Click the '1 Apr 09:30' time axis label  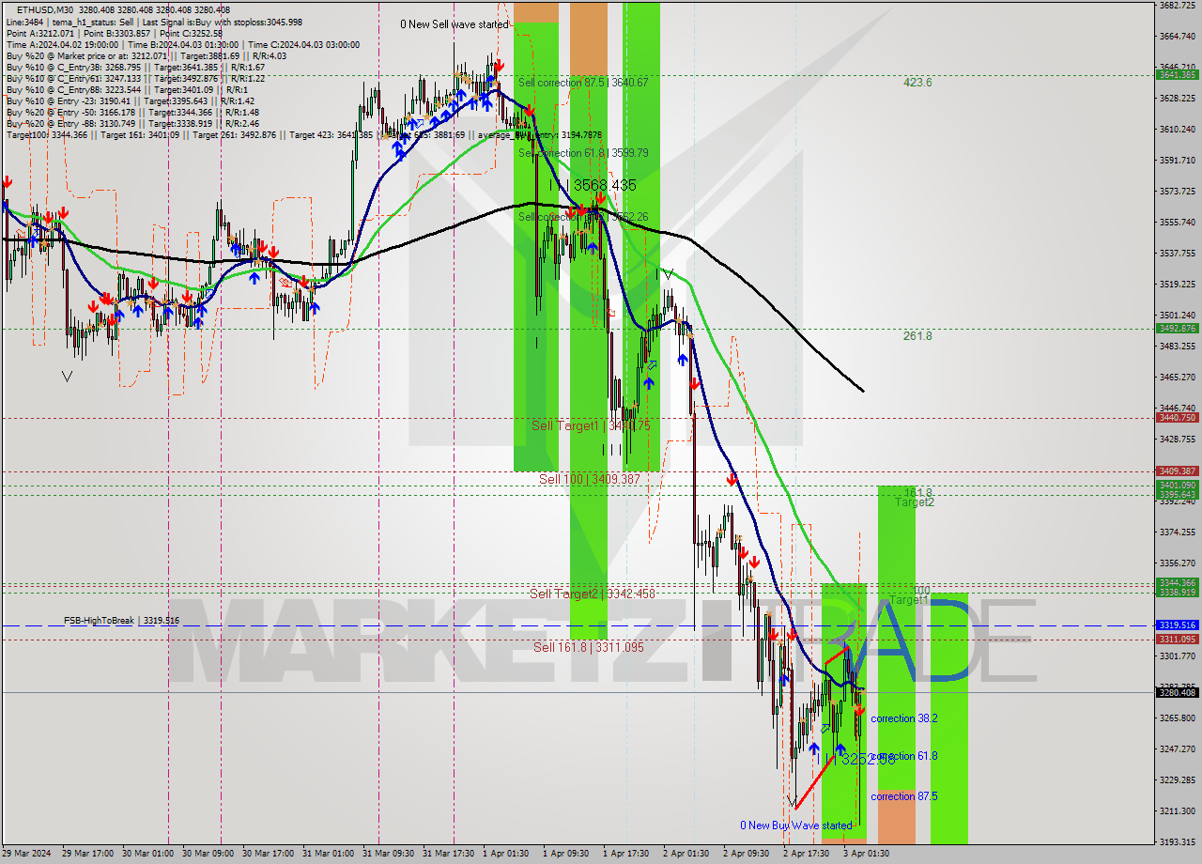(x=567, y=854)
